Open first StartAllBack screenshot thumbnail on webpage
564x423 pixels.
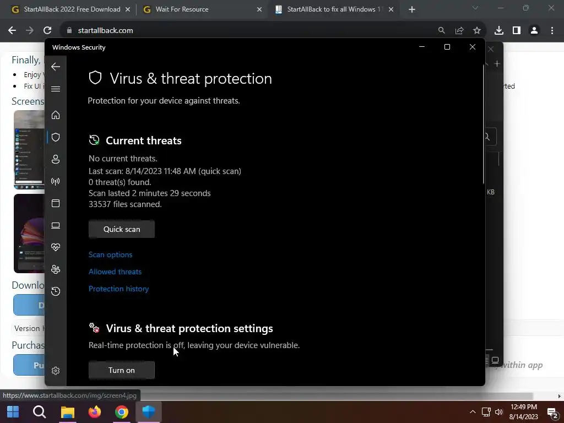click(x=29, y=149)
